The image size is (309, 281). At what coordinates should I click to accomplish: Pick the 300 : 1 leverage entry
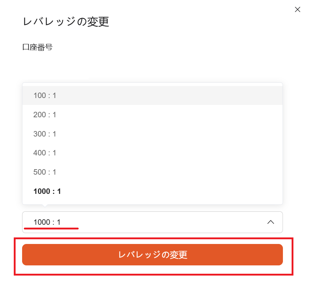(x=45, y=134)
